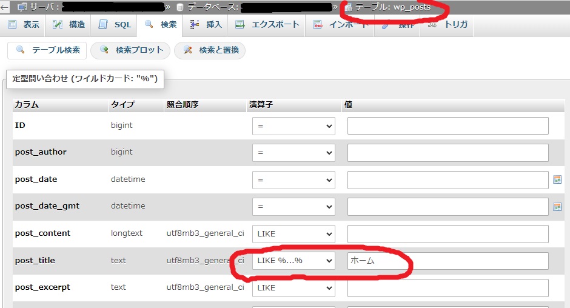This screenshot has height=308, width=570.
Task: Click the back arrow icon at top left
Action: 5,7
